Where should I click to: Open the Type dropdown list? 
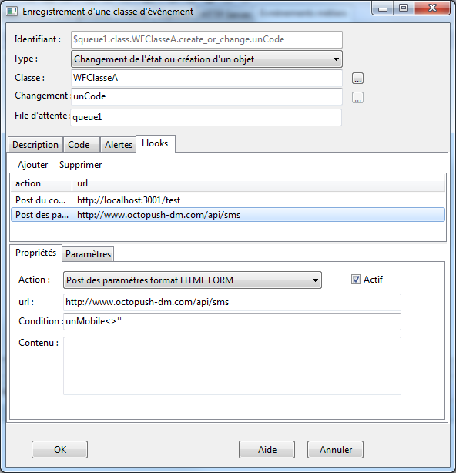coord(206,59)
